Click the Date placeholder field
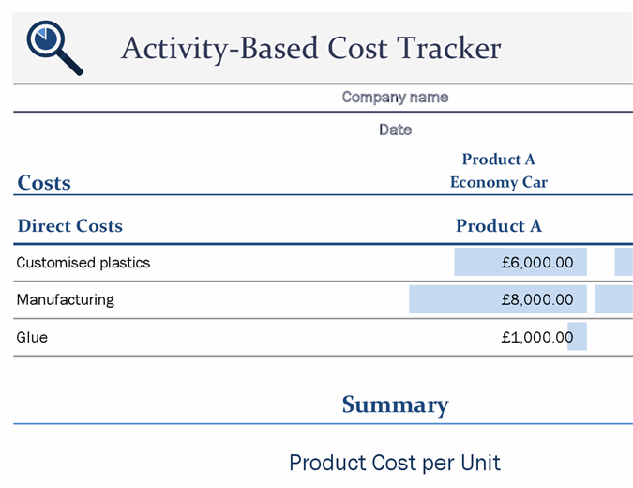The width and height of the screenshot is (633, 488). pyautogui.click(x=395, y=130)
